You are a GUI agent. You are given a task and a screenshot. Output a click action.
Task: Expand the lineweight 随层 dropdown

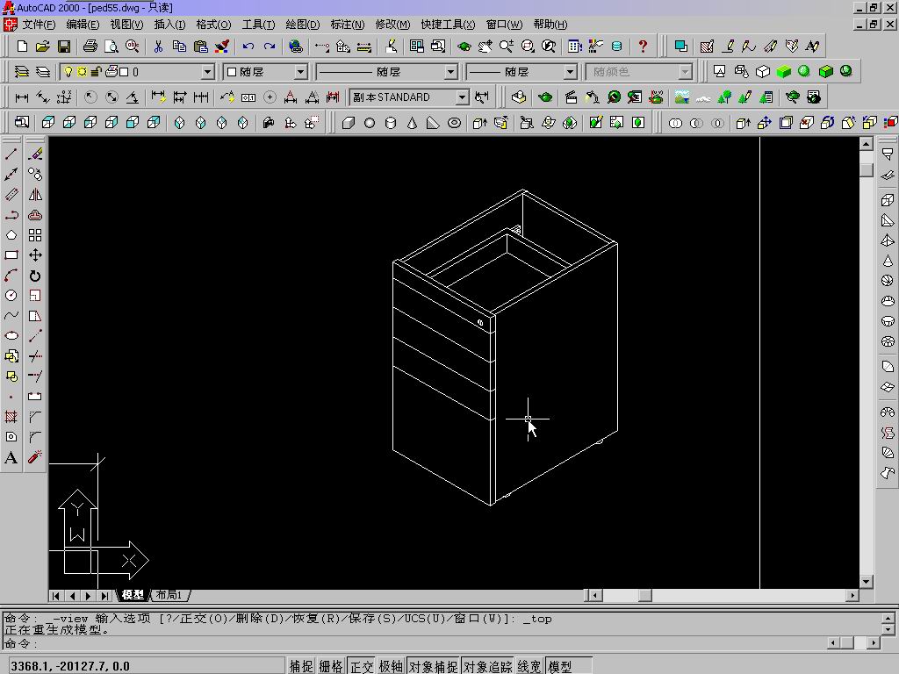point(569,72)
